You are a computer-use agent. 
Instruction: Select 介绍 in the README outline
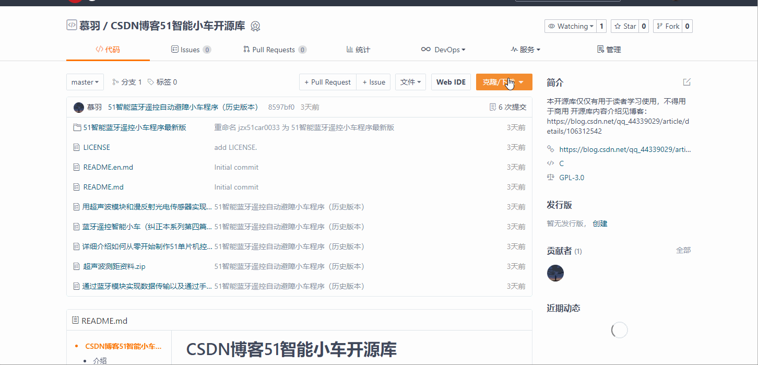click(x=100, y=360)
